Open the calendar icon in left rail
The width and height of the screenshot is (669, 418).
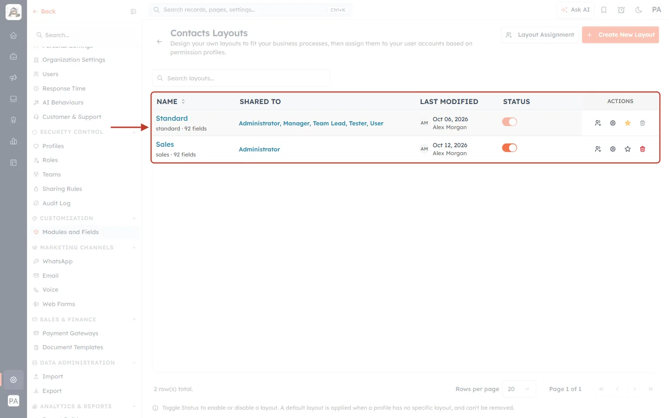coord(13,163)
